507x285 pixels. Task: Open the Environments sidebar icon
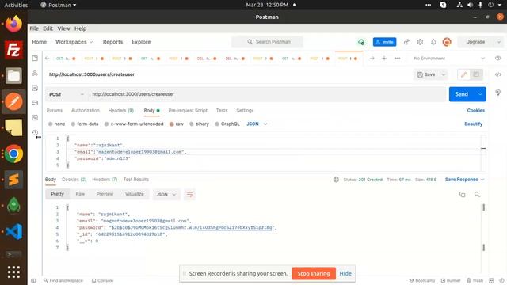pos(35,88)
